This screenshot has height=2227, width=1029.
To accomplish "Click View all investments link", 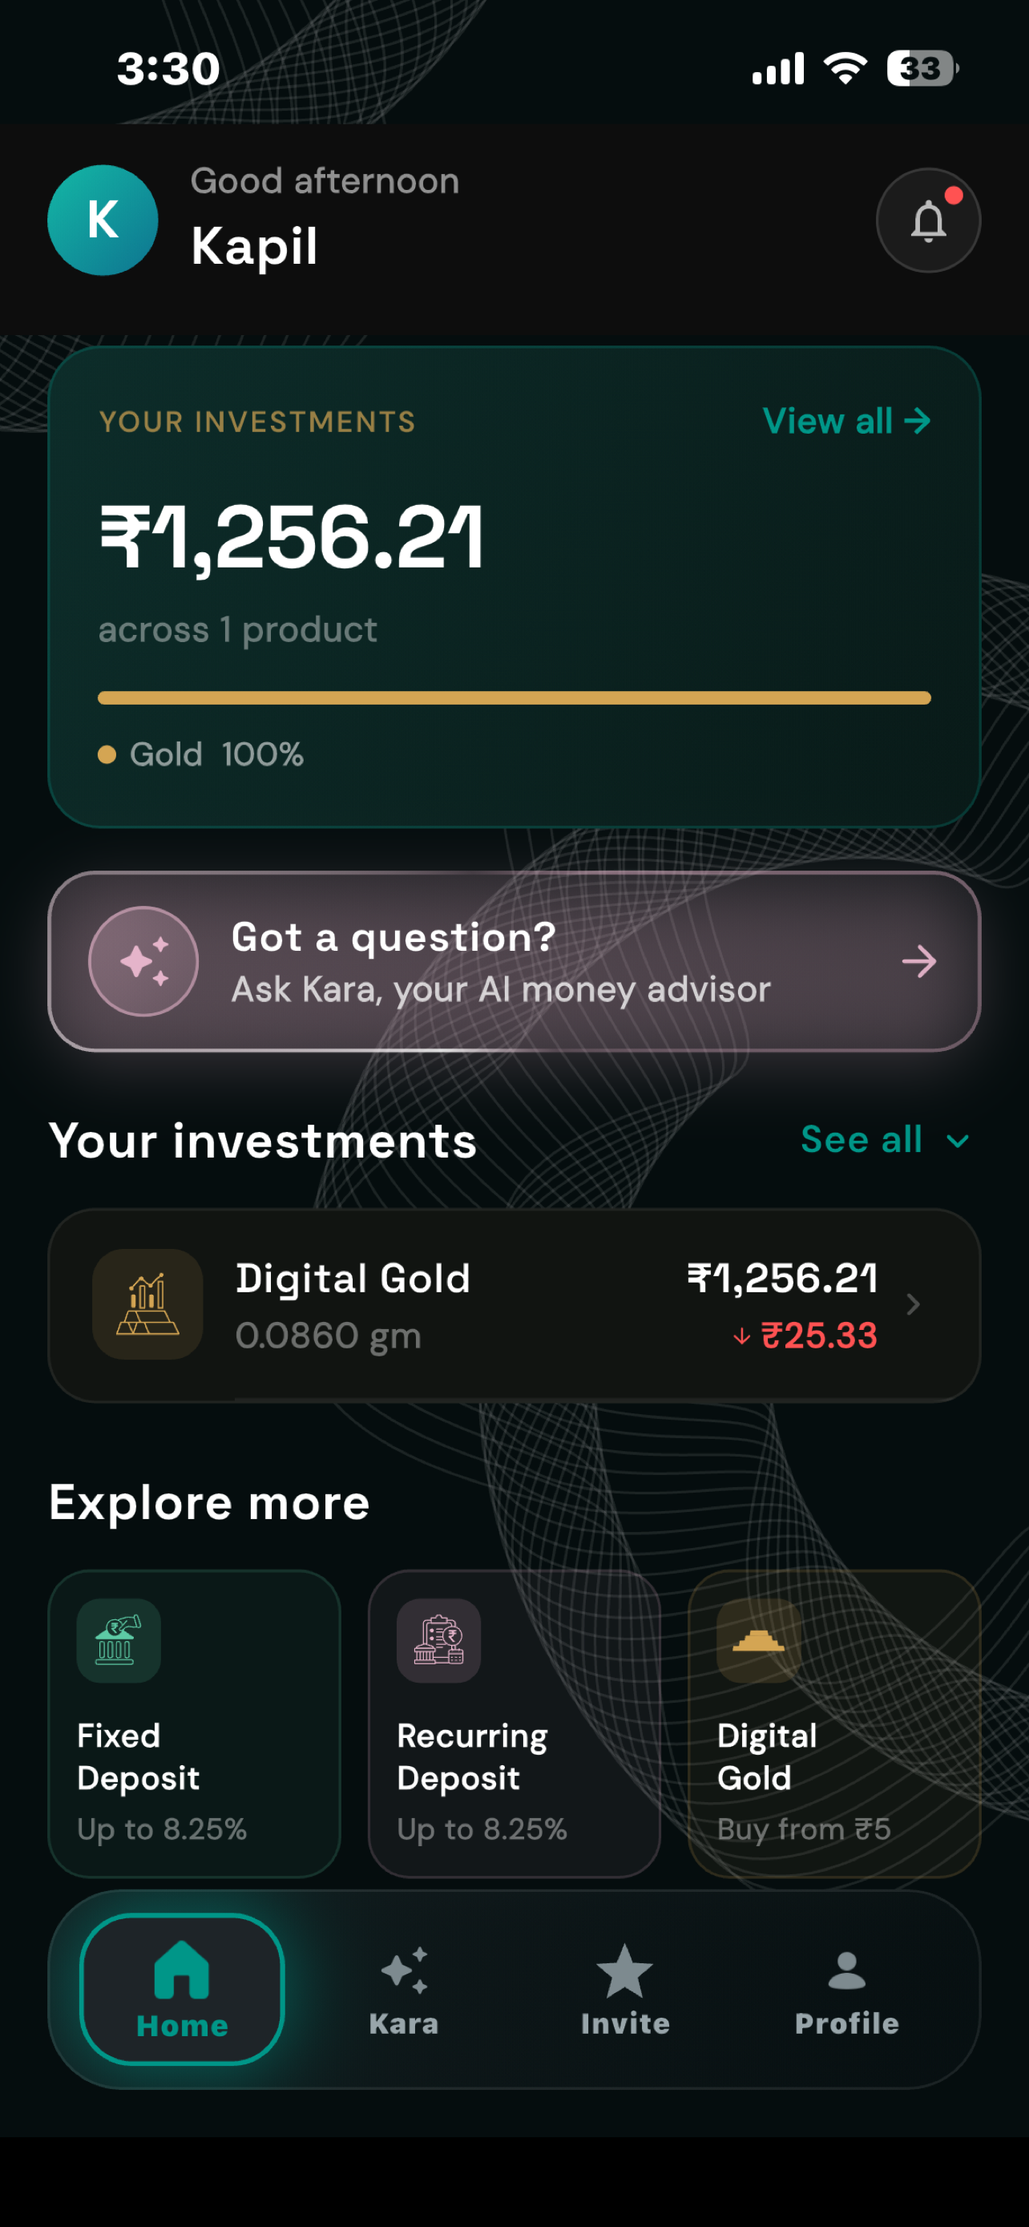I will pyautogui.click(x=847, y=421).
